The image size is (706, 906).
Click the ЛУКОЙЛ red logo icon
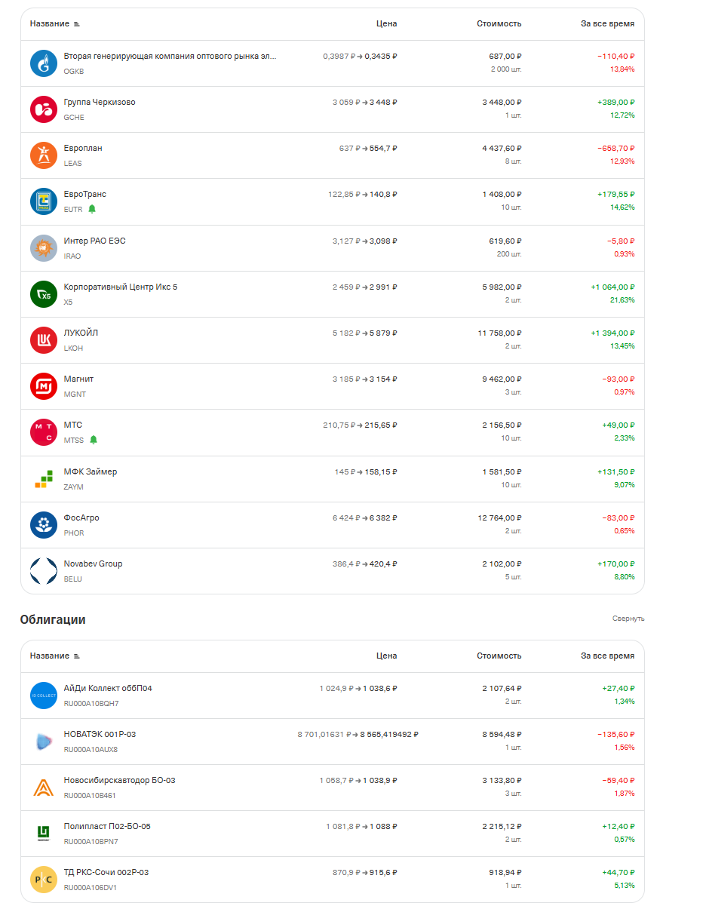click(44, 340)
